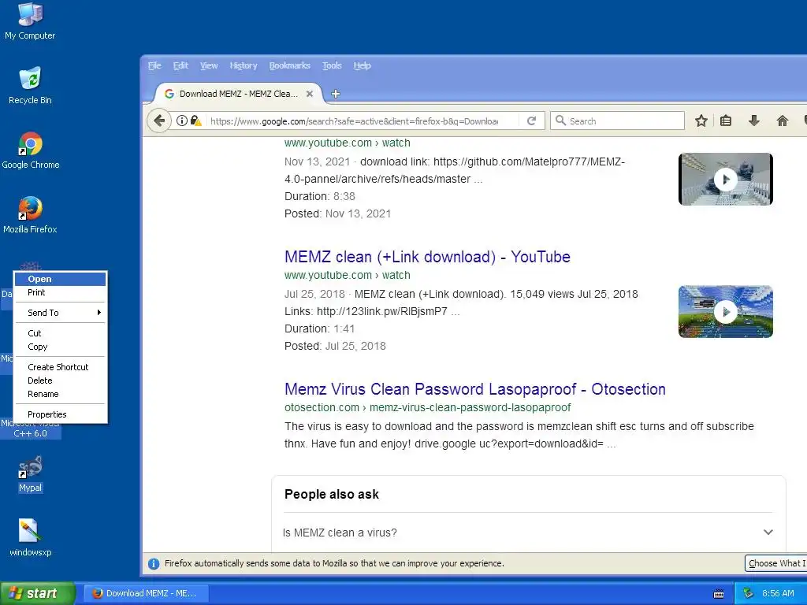This screenshot has height=605, width=807.
Task: Click the Firefox Search input field
Action: click(x=618, y=121)
